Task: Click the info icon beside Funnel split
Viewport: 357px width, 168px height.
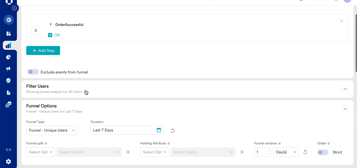Action: click(46, 144)
